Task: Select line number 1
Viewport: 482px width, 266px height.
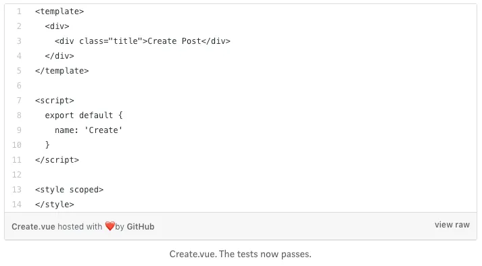Action: point(19,11)
